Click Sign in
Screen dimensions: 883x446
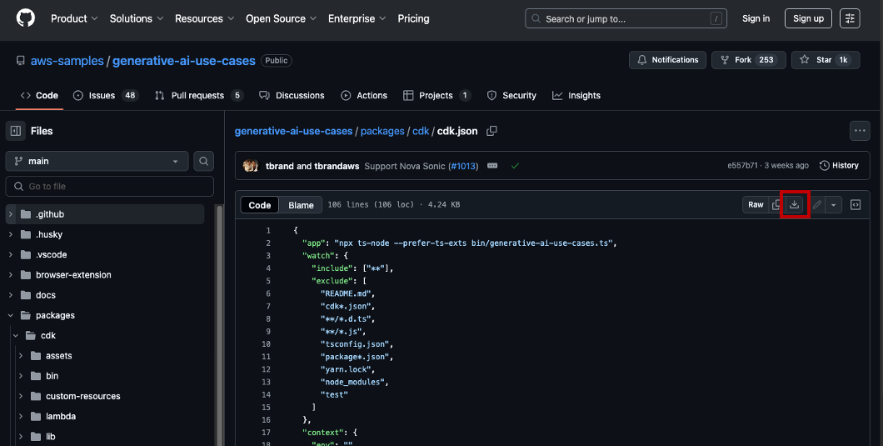pos(756,18)
